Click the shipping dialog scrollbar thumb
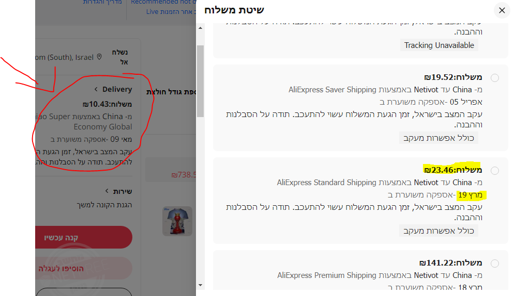515x296 pixels. tap(200, 81)
